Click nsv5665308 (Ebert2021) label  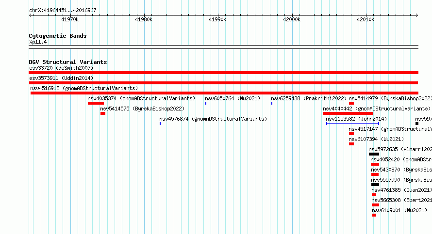(x=402, y=200)
